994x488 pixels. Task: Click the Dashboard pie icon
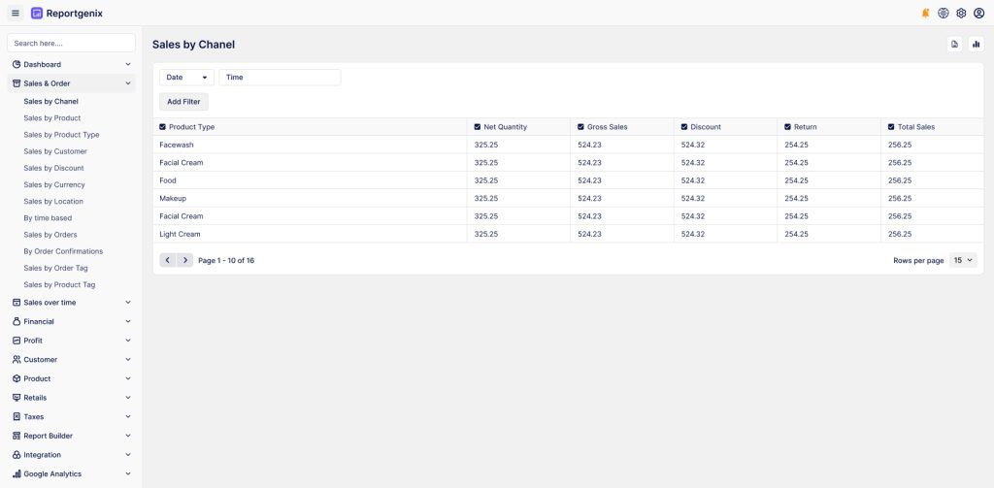click(17, 64)
